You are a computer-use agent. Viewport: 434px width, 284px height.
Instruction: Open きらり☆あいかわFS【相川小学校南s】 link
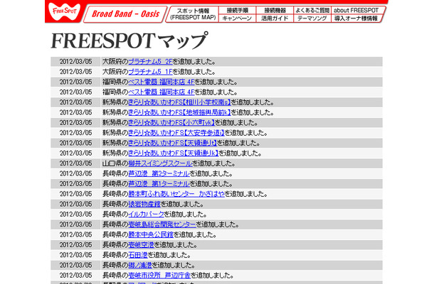point(179,102)
